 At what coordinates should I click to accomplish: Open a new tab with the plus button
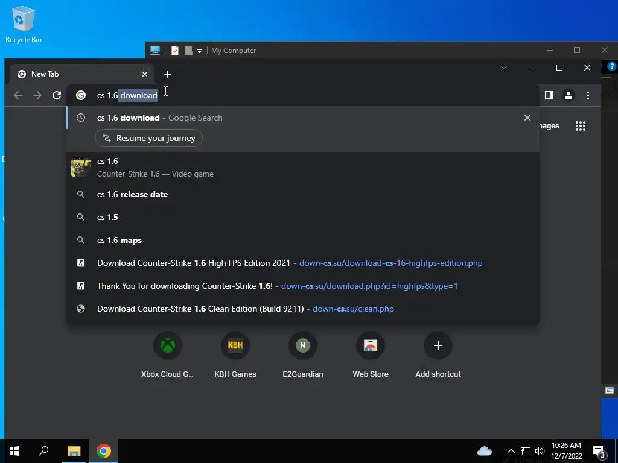pos(168,74)
